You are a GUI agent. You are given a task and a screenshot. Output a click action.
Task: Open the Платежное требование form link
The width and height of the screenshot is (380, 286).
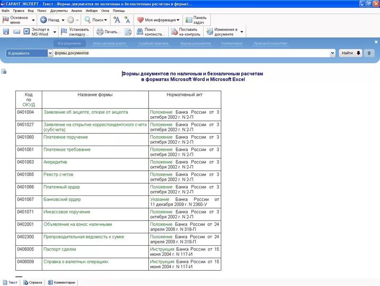[67, 149]
